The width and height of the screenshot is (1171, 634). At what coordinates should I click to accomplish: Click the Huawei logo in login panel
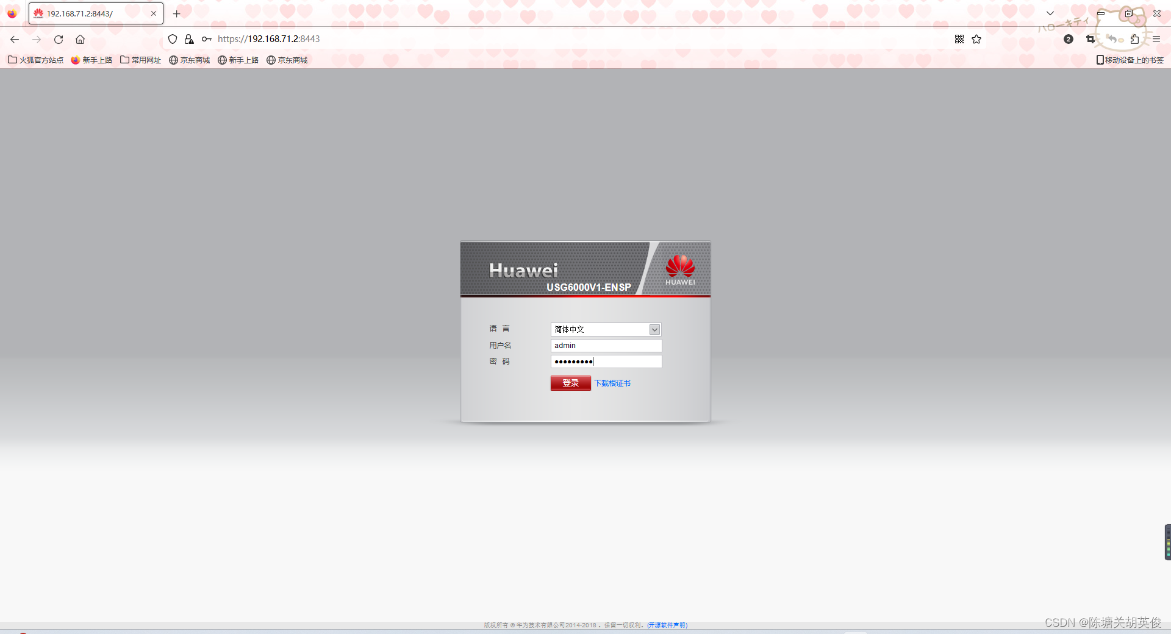(680, 270)
